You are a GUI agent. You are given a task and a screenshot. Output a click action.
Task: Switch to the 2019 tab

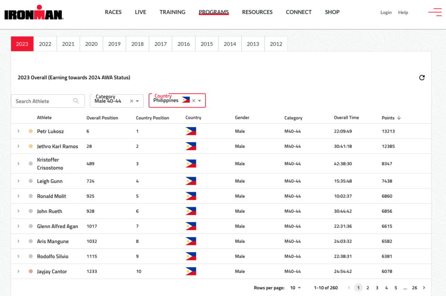pyautogui.click(x=114, y=44)
